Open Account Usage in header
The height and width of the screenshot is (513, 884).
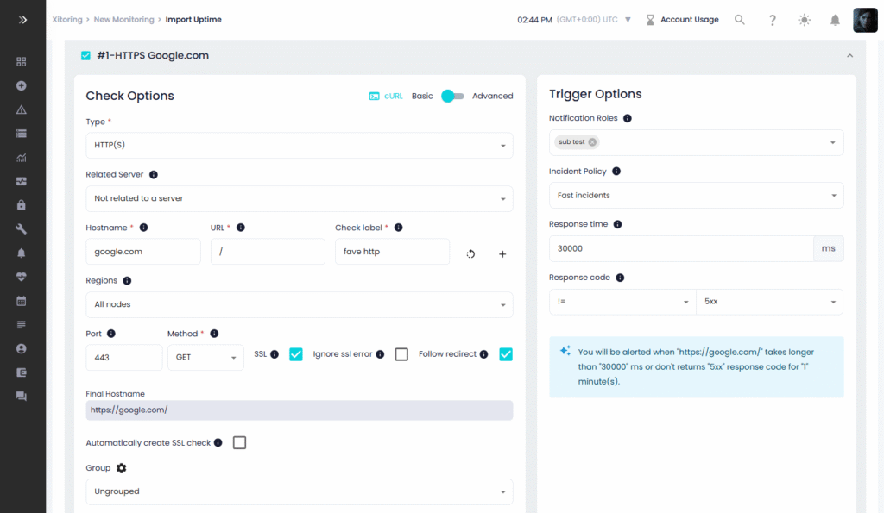pos(682,20)
